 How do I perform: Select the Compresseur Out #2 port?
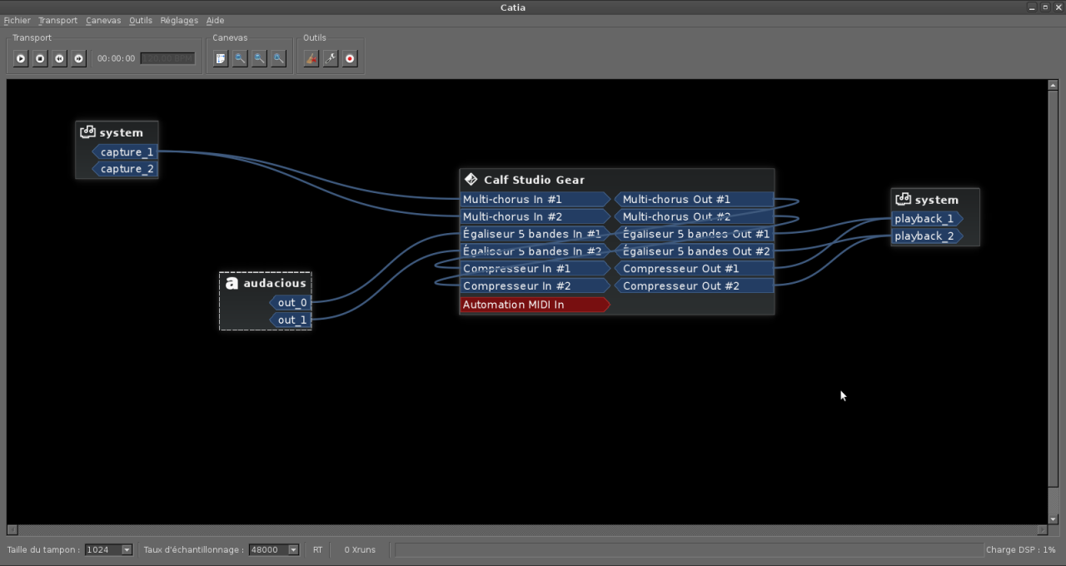(x=694, y=286)
